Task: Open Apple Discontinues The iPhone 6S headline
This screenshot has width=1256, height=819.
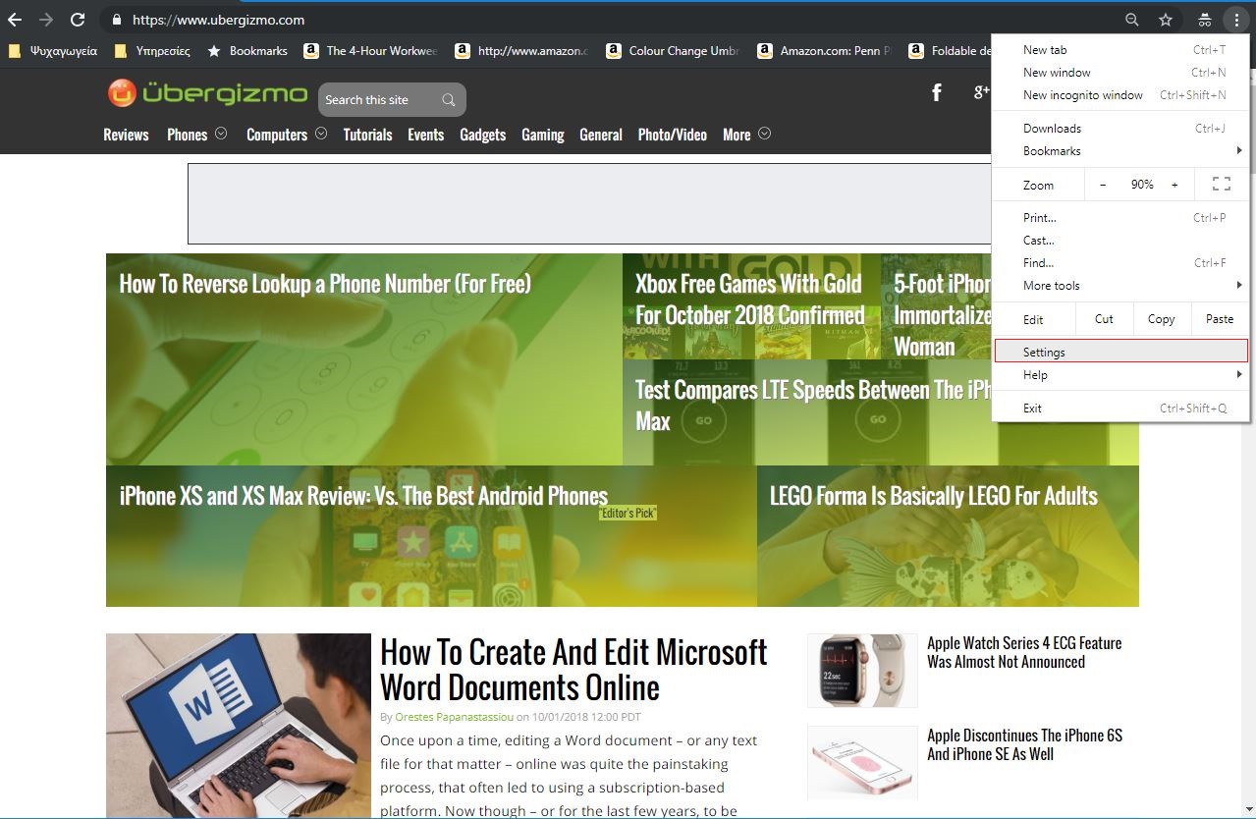Action: pos(1024,744)
